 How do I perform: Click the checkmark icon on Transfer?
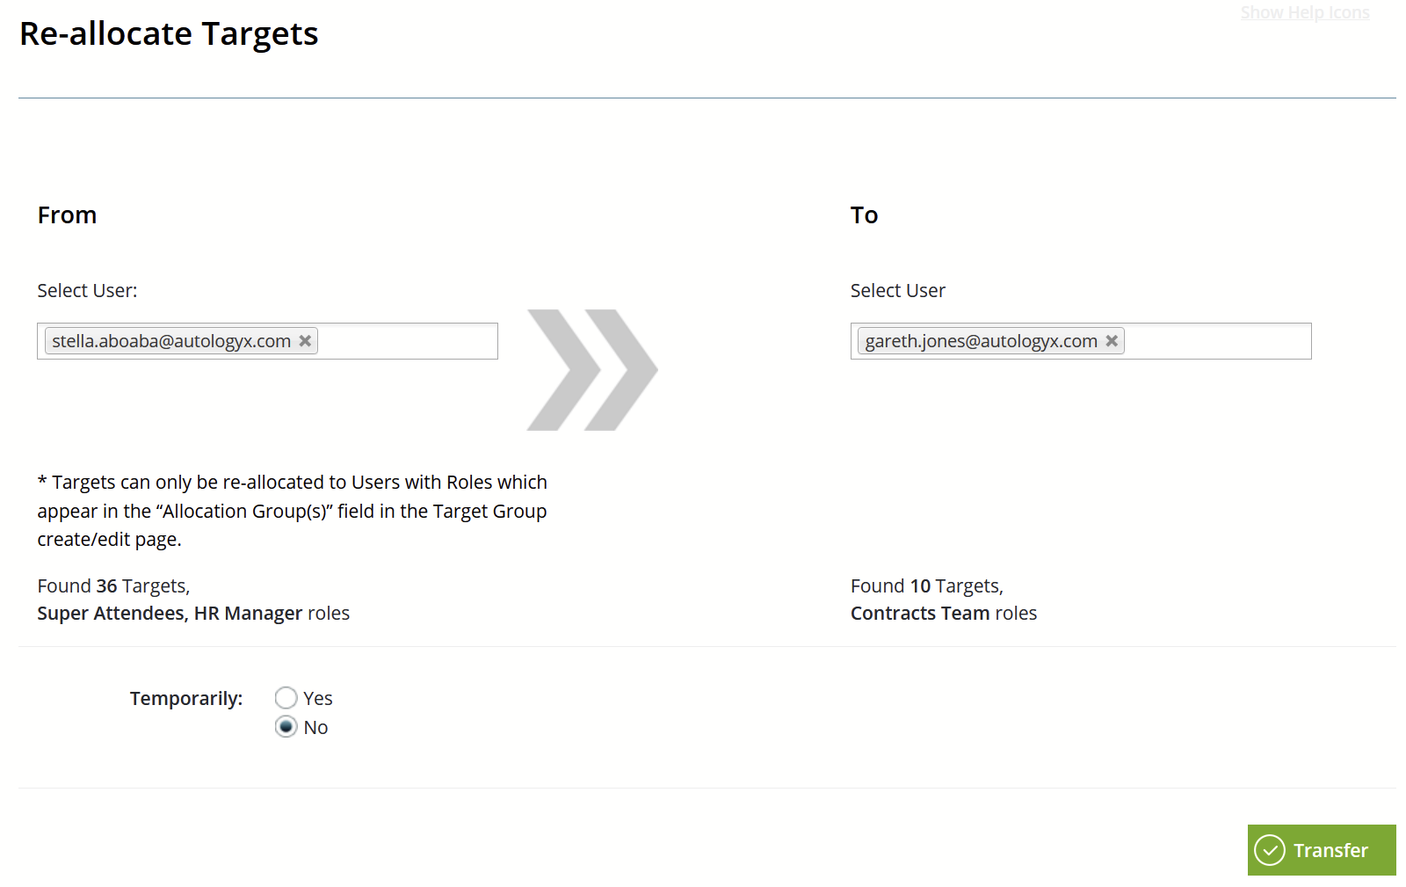click(1270, 850)
